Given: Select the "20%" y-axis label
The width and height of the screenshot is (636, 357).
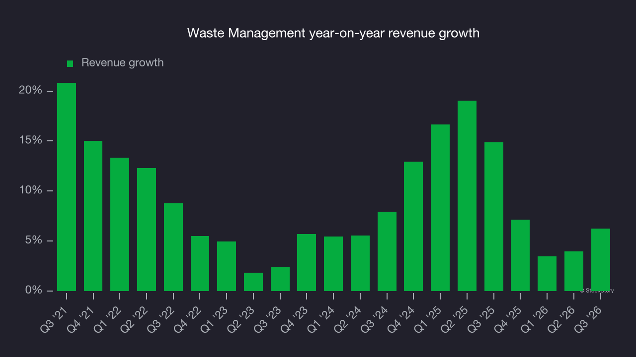Looking at the screenshot, I should pos(30,90).
